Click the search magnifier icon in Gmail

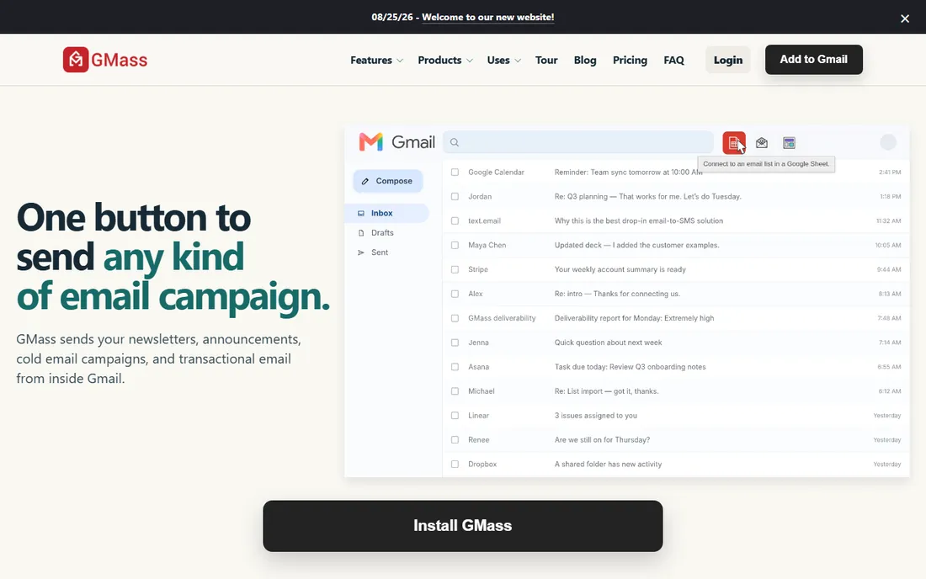454,142
